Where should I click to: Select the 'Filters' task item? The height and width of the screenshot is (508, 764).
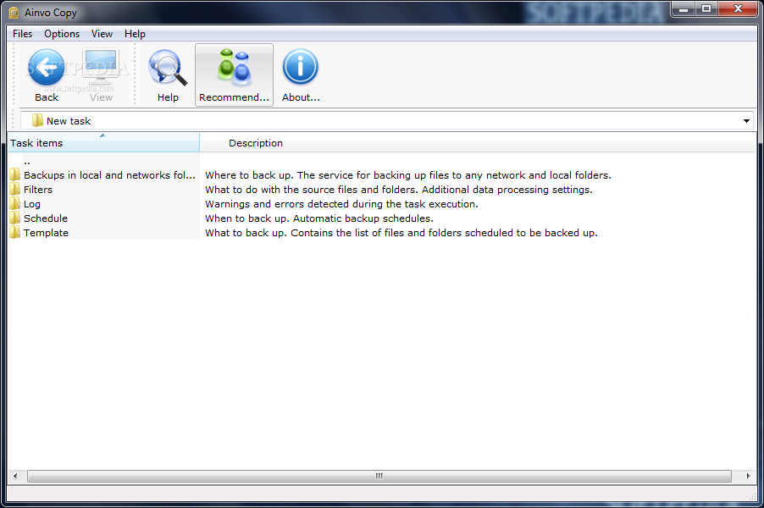click(38, 190)
